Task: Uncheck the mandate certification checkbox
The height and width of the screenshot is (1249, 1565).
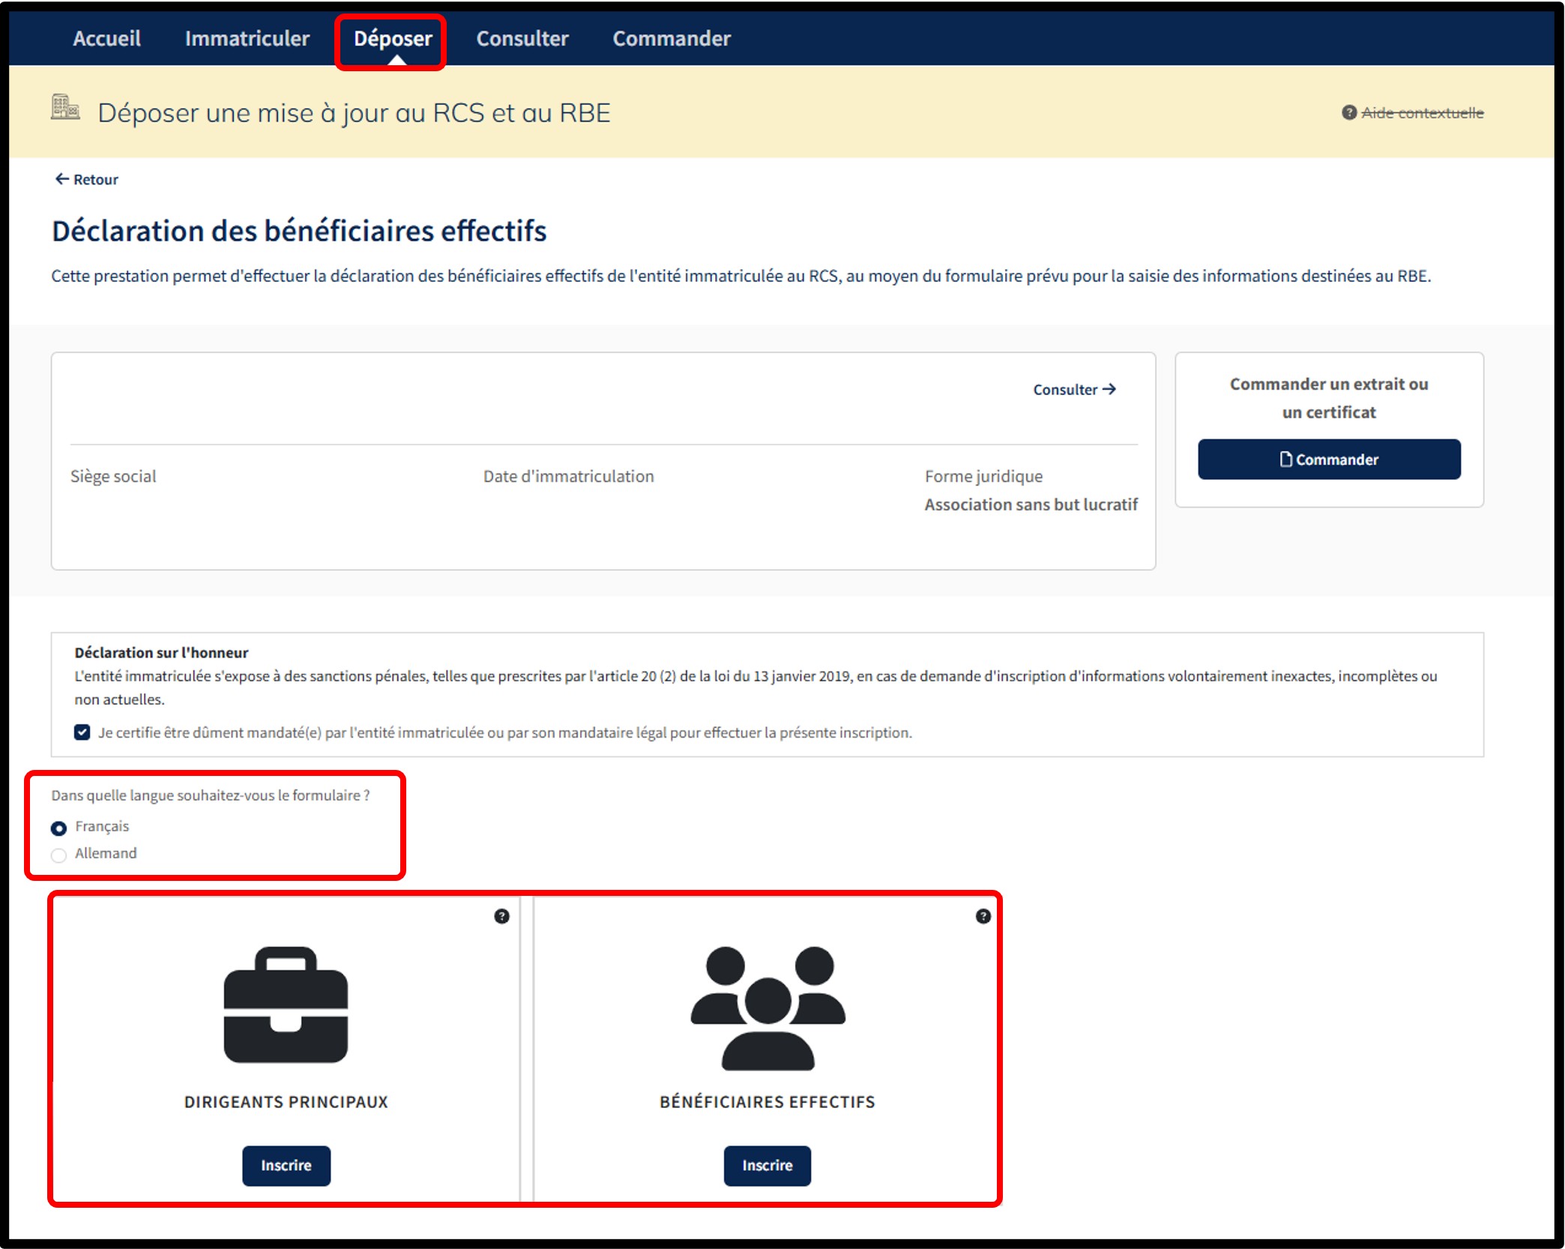Action: 82,732
